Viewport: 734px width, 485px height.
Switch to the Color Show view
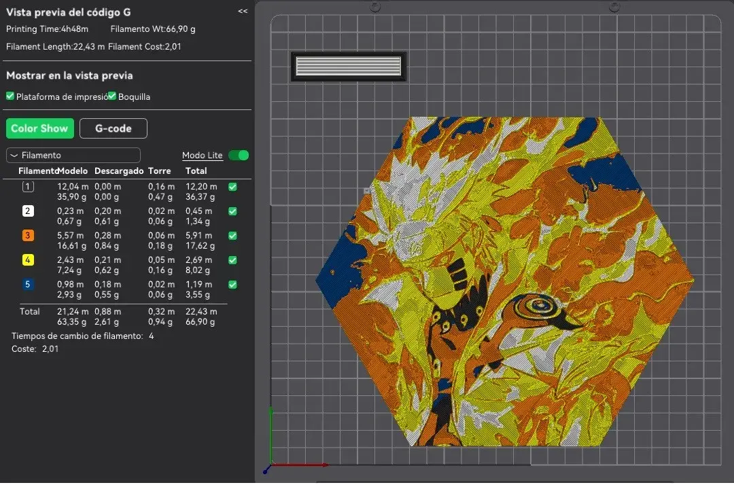[x=40, y=128]
